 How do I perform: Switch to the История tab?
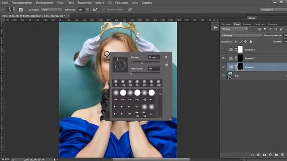[226, 24]
